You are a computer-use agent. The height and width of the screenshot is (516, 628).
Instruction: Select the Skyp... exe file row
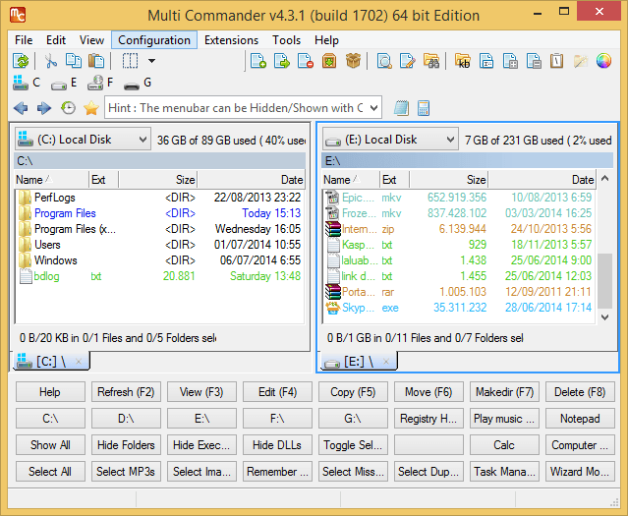459,308
